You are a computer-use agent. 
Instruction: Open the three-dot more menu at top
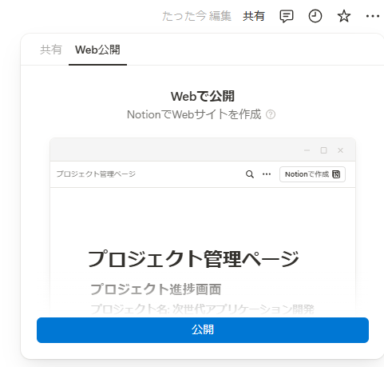373,16
